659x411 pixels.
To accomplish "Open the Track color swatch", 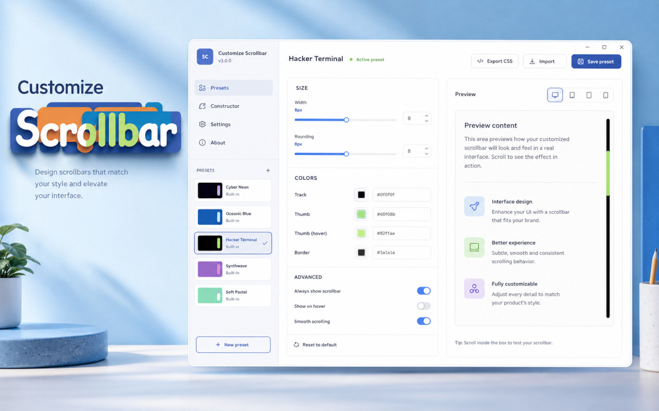I will 361,195.
